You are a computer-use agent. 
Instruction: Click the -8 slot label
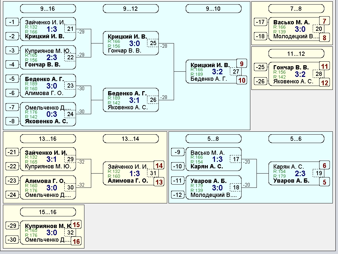coord(12,121)
